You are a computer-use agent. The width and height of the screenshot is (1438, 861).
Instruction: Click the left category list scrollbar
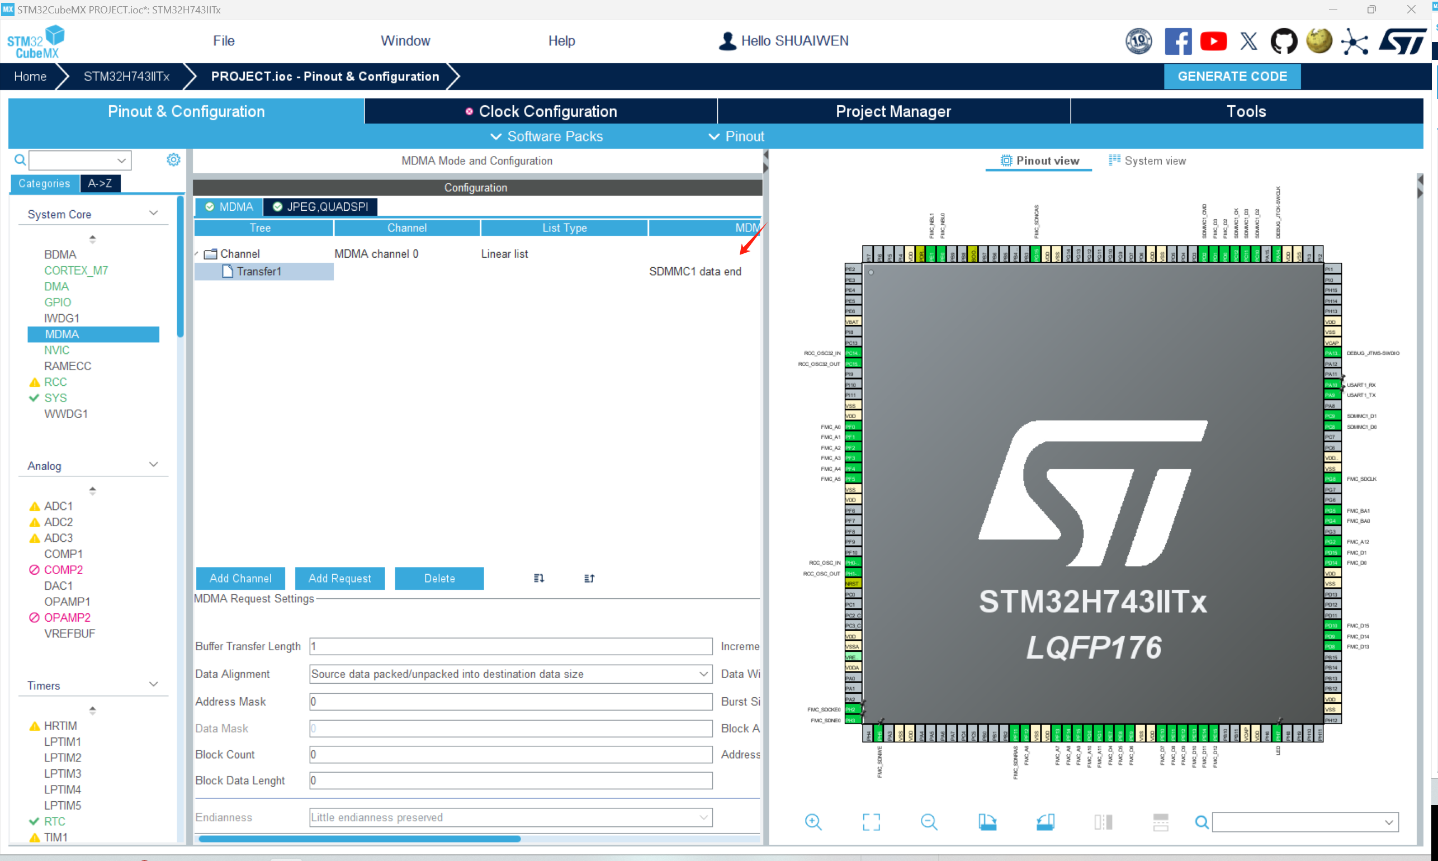pyautogui.click(x=181, y=267)
